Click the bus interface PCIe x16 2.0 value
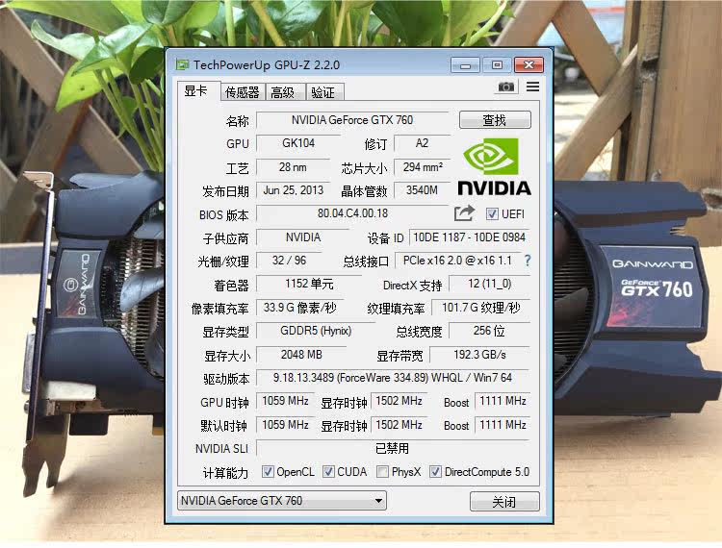Image resolution: width=722 pixels, height=548 pixels. pyautogui.click(x=457, y=261)
